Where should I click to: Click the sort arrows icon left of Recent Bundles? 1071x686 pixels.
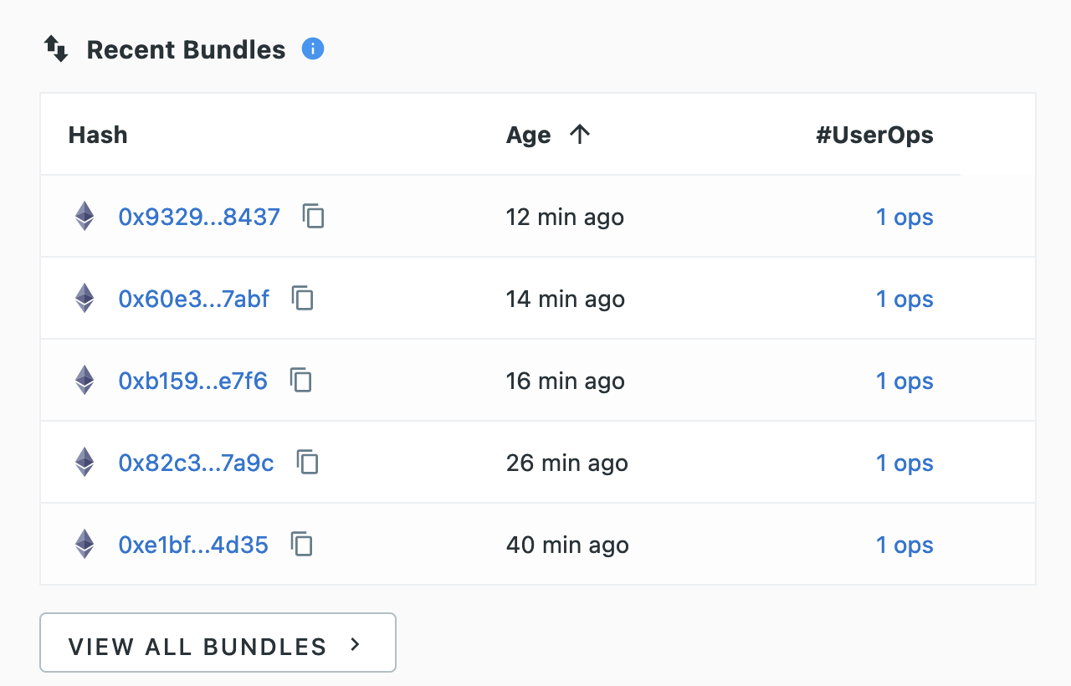(55, 49)
